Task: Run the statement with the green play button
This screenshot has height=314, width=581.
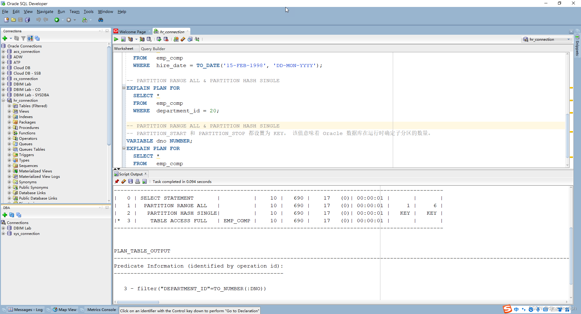Action: (x=116, y=39)
